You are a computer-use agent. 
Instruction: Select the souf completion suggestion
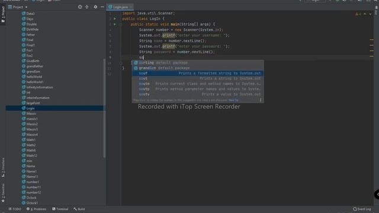point(198,73)
